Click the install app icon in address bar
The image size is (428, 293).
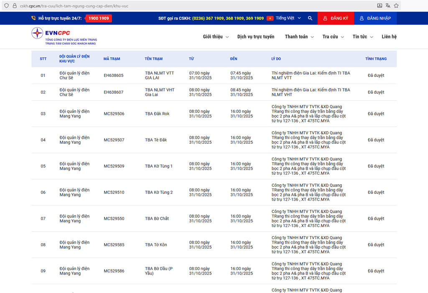click(x=380, y=6)
